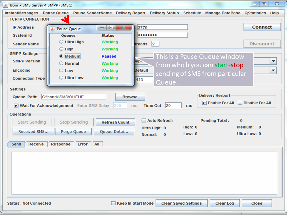Select the Low queue radio button

61,71
